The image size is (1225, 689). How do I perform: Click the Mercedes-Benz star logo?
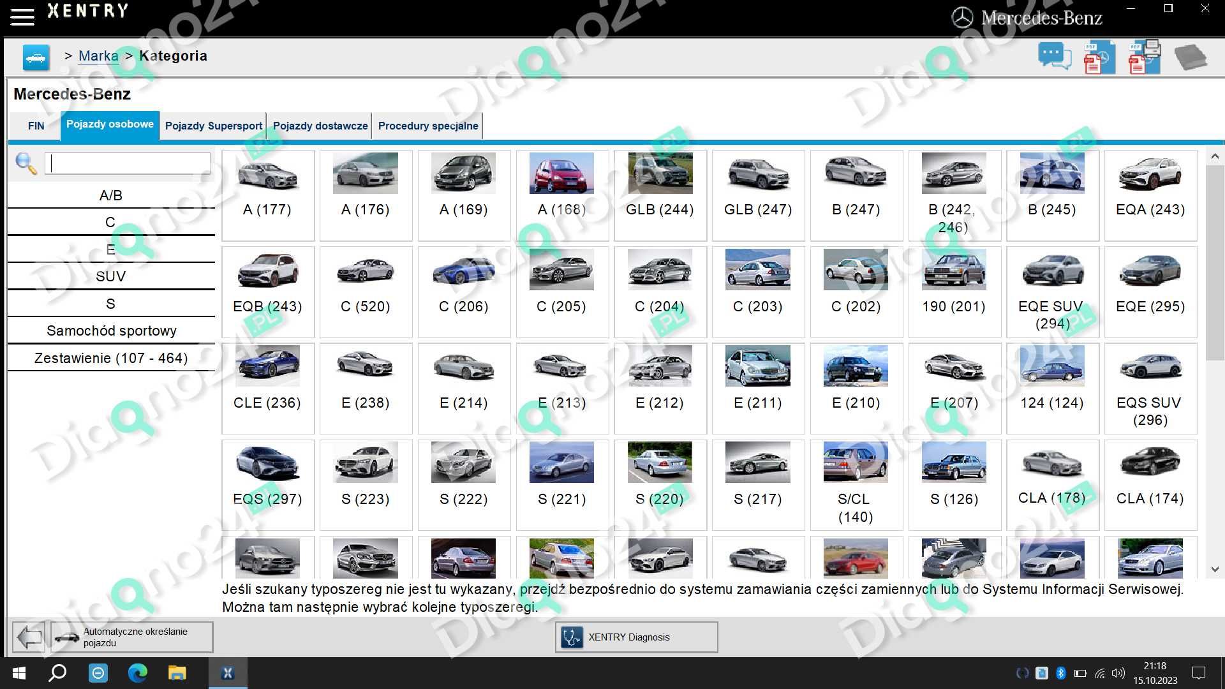(962, 18)
